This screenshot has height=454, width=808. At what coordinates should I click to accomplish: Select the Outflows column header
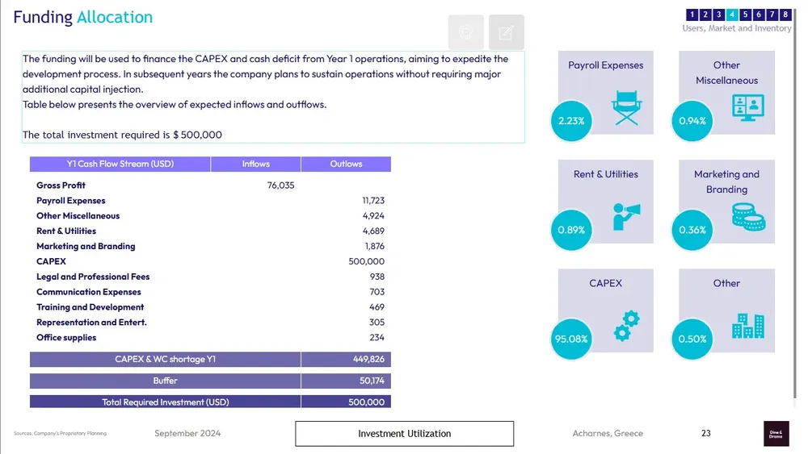click(346, 165)
